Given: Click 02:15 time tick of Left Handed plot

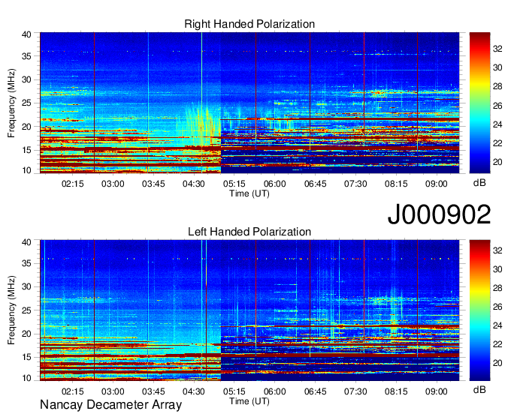Looking at the screenshot, I should point(72,391).
